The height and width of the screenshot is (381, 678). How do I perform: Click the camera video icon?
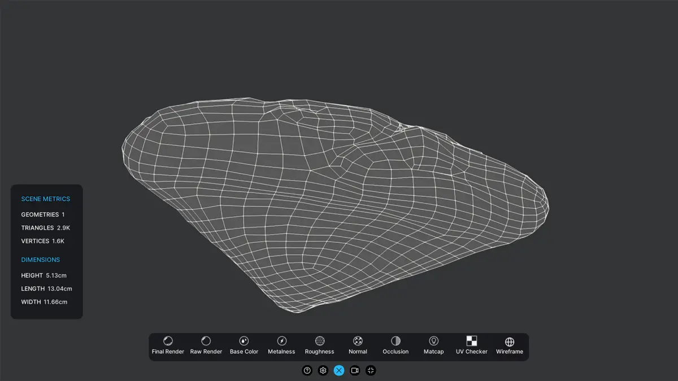click(x=355, y=370)
